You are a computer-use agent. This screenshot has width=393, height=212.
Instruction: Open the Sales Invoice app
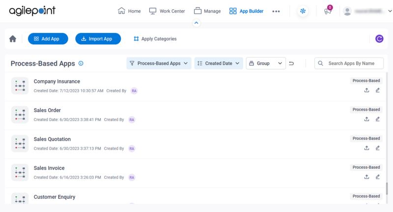pyautogui.click(x=49, y=168)
